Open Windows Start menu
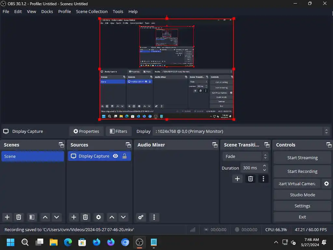 pos(10,242)
